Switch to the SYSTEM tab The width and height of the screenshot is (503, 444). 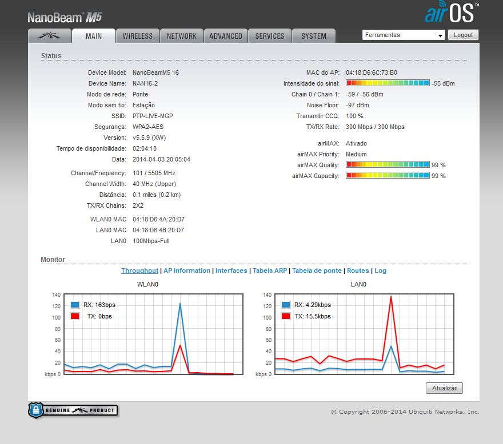314,36
